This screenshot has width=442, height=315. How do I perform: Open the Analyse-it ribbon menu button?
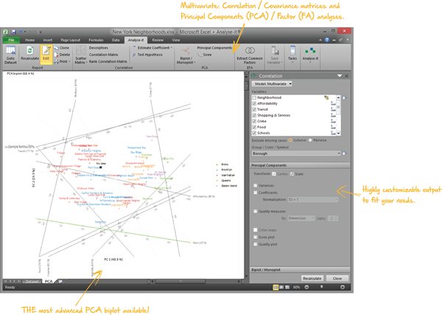click(310, 55)
